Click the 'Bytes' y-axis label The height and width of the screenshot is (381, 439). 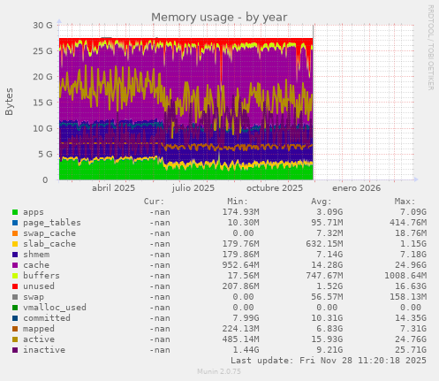9,102
